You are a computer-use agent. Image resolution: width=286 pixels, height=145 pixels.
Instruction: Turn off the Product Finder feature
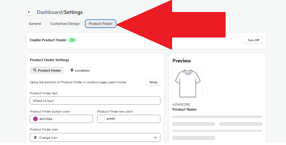[253, 40]
